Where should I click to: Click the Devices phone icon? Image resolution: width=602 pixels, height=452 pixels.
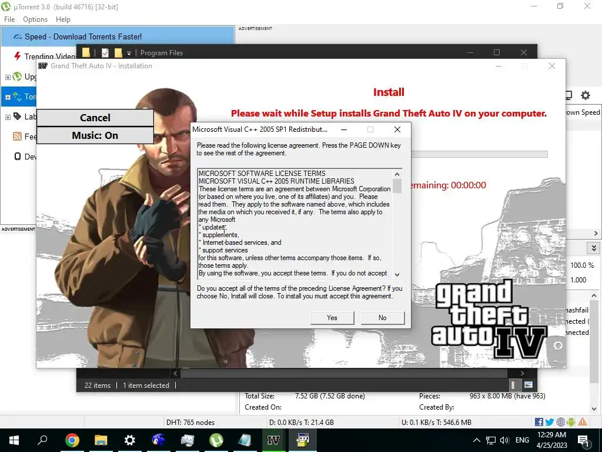[x=17, y=156]
